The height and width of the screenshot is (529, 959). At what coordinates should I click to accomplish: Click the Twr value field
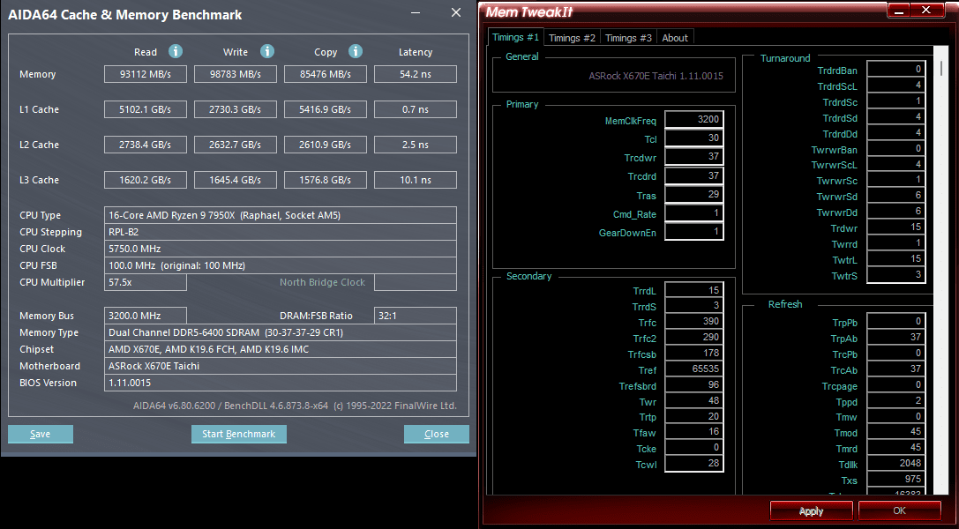point(694,401)
